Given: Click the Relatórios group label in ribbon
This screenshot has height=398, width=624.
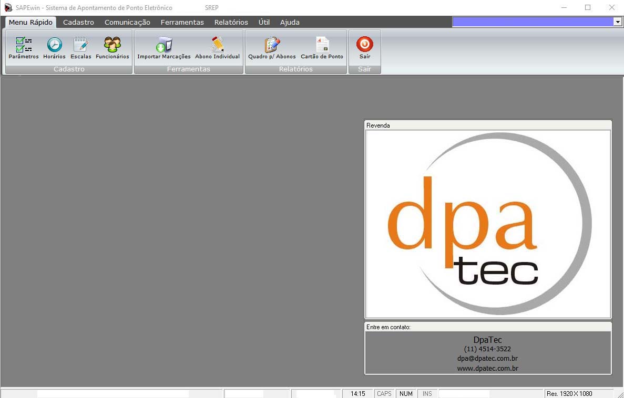Looking at the screenshot, I should 295,69.
